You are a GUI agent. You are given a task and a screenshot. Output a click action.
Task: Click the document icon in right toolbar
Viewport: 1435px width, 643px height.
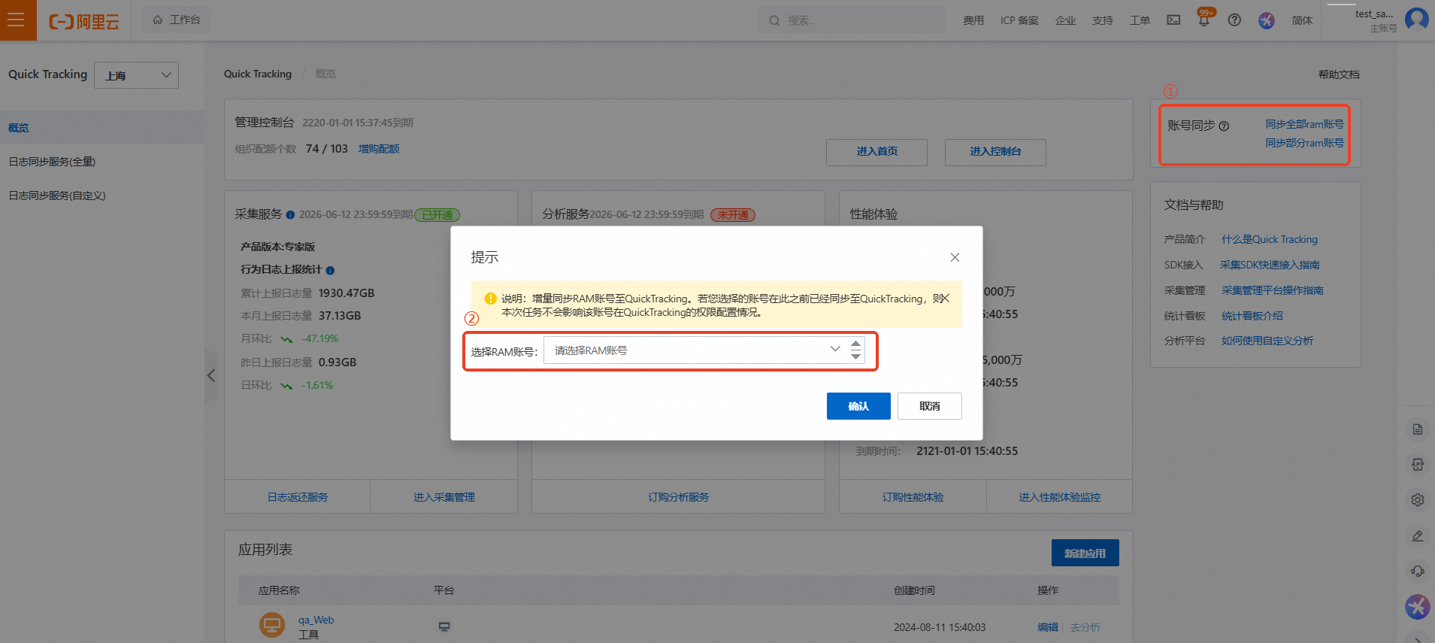tap(1418, 429)
